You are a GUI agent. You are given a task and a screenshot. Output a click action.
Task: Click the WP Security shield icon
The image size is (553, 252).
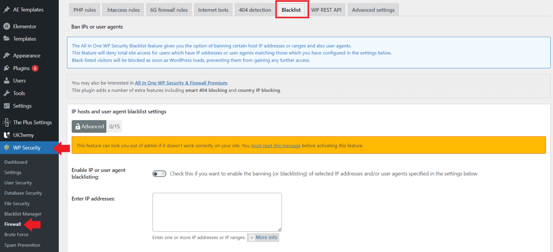[x=6, y=147]
